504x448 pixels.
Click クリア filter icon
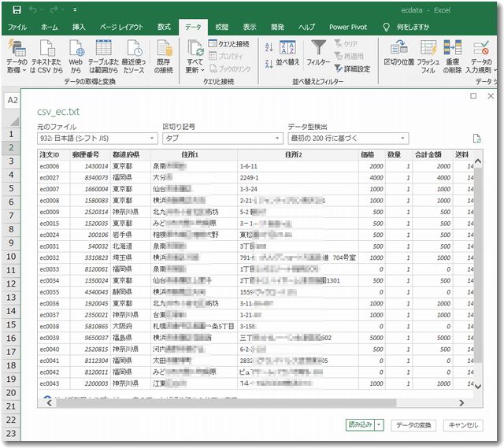(346, 43)
